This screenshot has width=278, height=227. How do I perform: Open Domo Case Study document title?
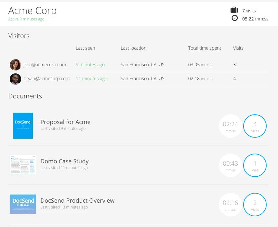click(x=64, y=161)
